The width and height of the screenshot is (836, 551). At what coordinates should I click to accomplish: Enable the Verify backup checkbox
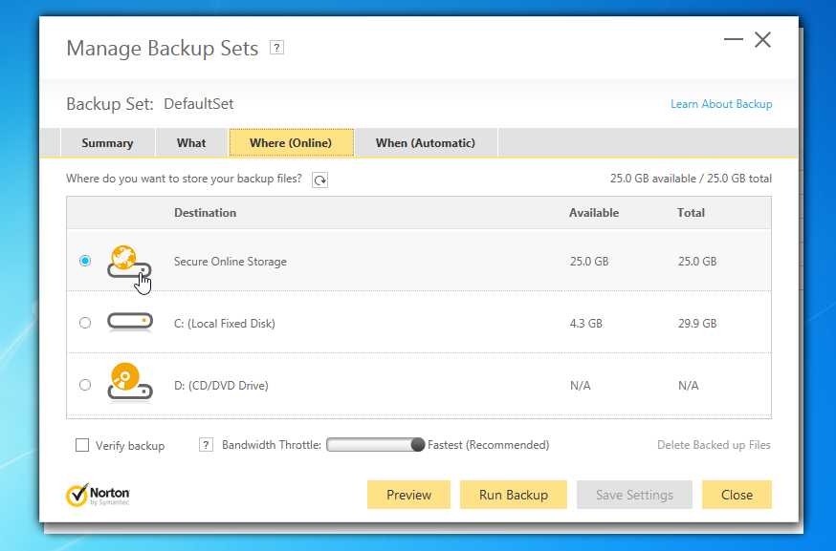[82, 445]
